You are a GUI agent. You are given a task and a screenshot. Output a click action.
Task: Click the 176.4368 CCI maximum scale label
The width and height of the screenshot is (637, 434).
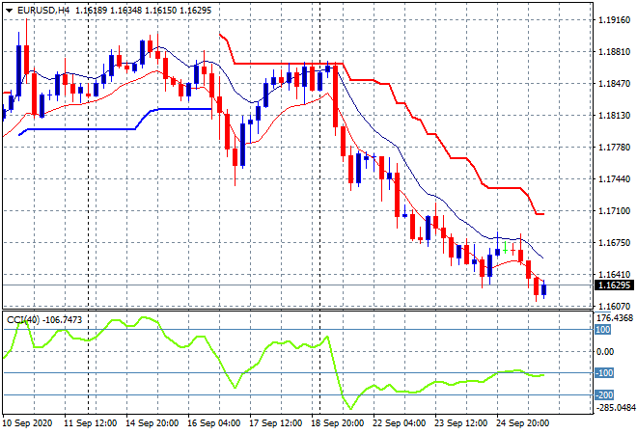coord(614,317)
